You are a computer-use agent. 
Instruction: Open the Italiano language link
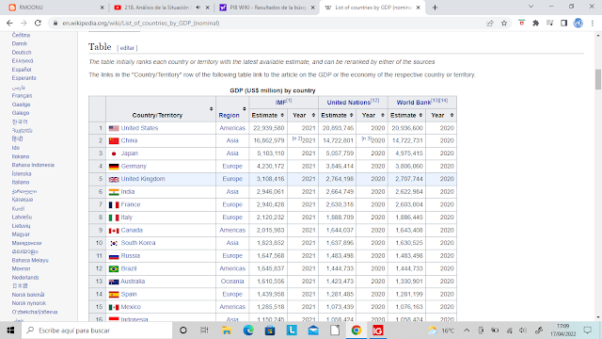[x=21, y=182]
